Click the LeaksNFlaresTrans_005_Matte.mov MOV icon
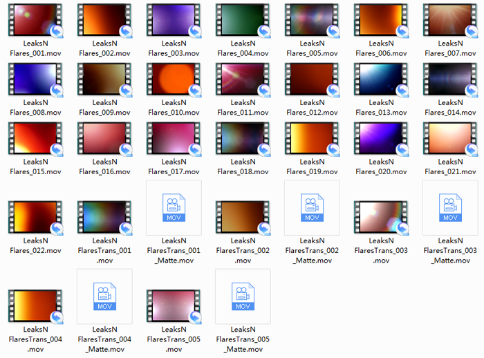 point(242,296)
